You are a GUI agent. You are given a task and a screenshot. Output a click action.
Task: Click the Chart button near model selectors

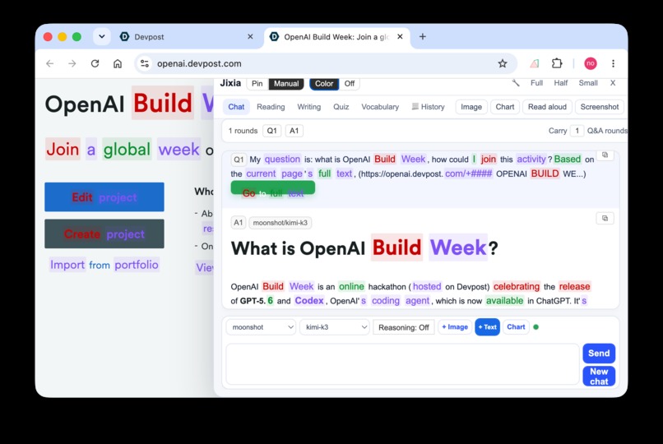pos(516,327)
